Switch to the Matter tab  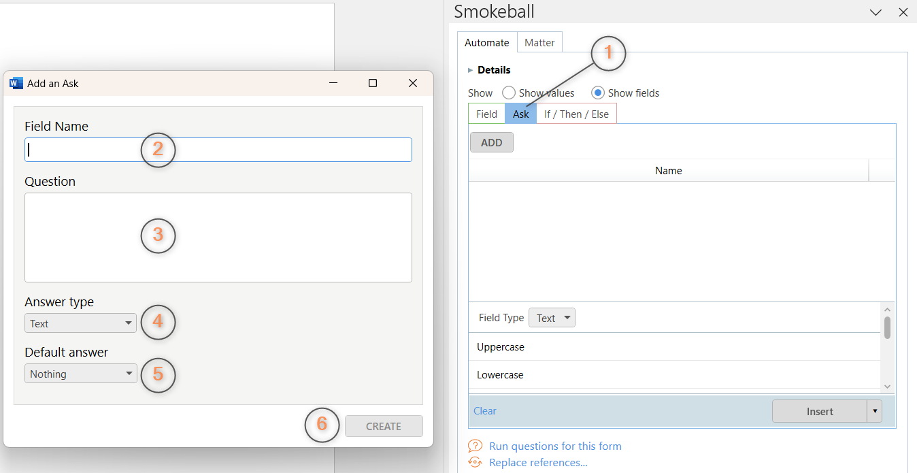(x=539, y=42)
